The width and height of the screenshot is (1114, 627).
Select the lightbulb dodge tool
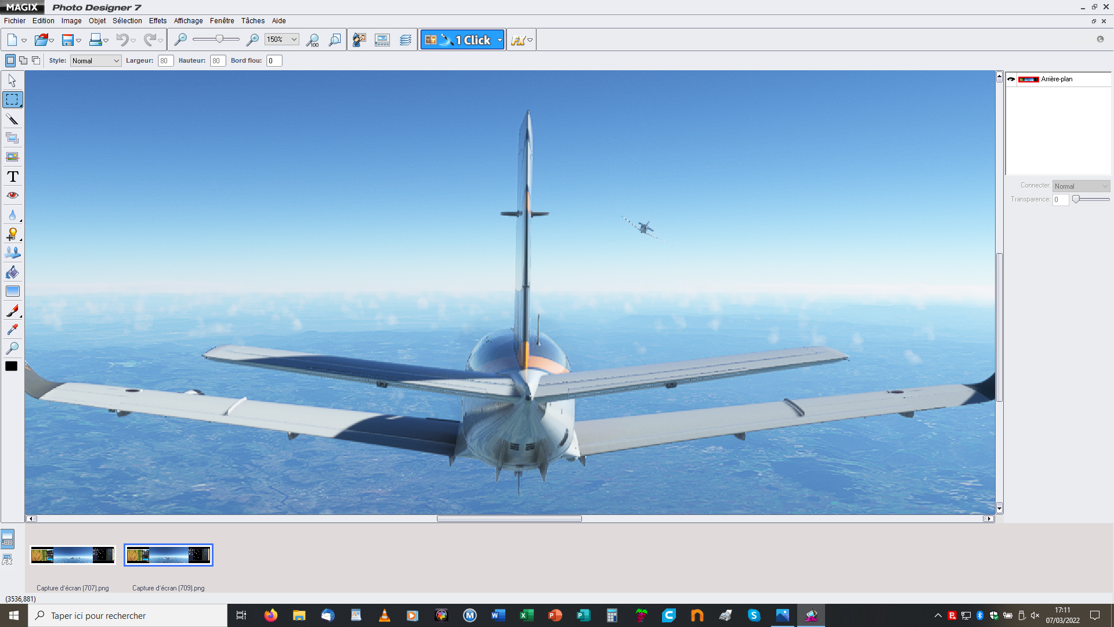point(12,234)
